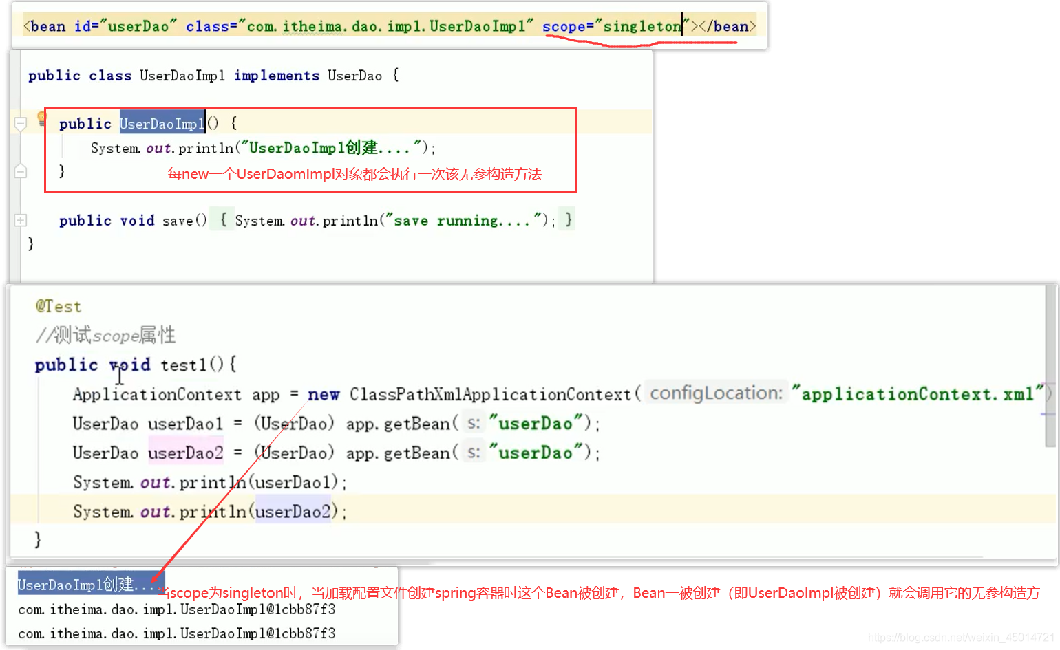The height and width of the screenshot is (650, 1060).
Task: Expand the folded opening brace after save()
Action: tap(223, 220)
